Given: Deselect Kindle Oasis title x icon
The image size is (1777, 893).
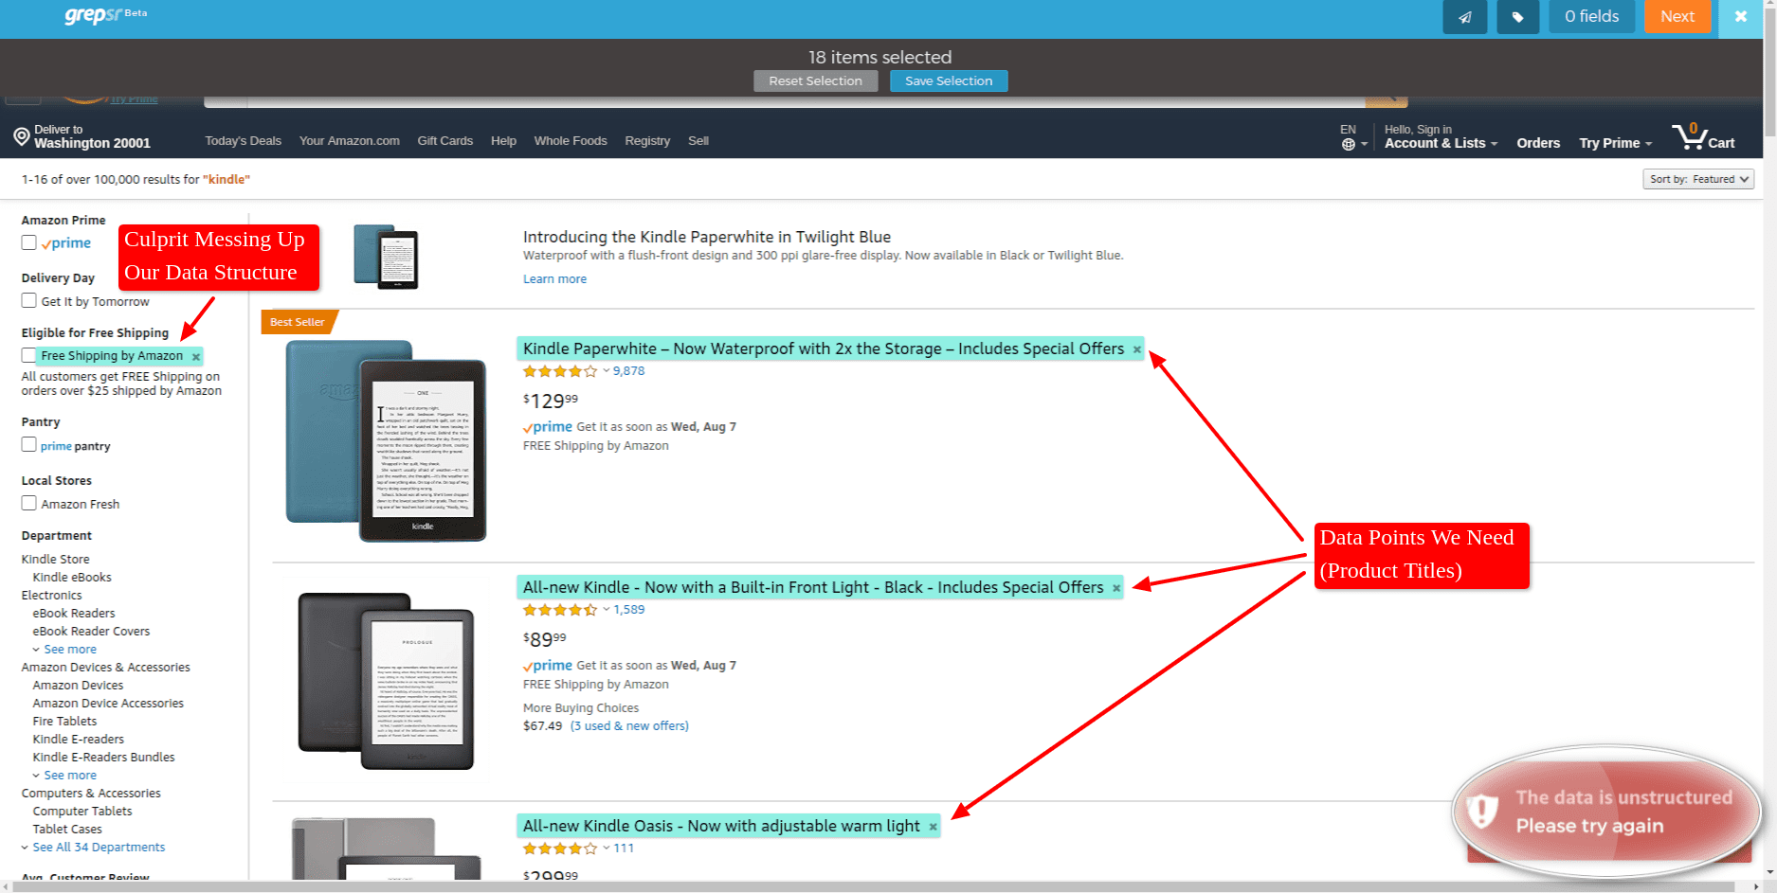Looking at the screenshot, I should (933, 827).
